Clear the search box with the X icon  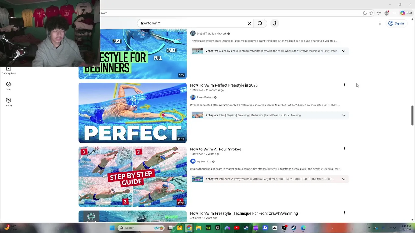250,23
